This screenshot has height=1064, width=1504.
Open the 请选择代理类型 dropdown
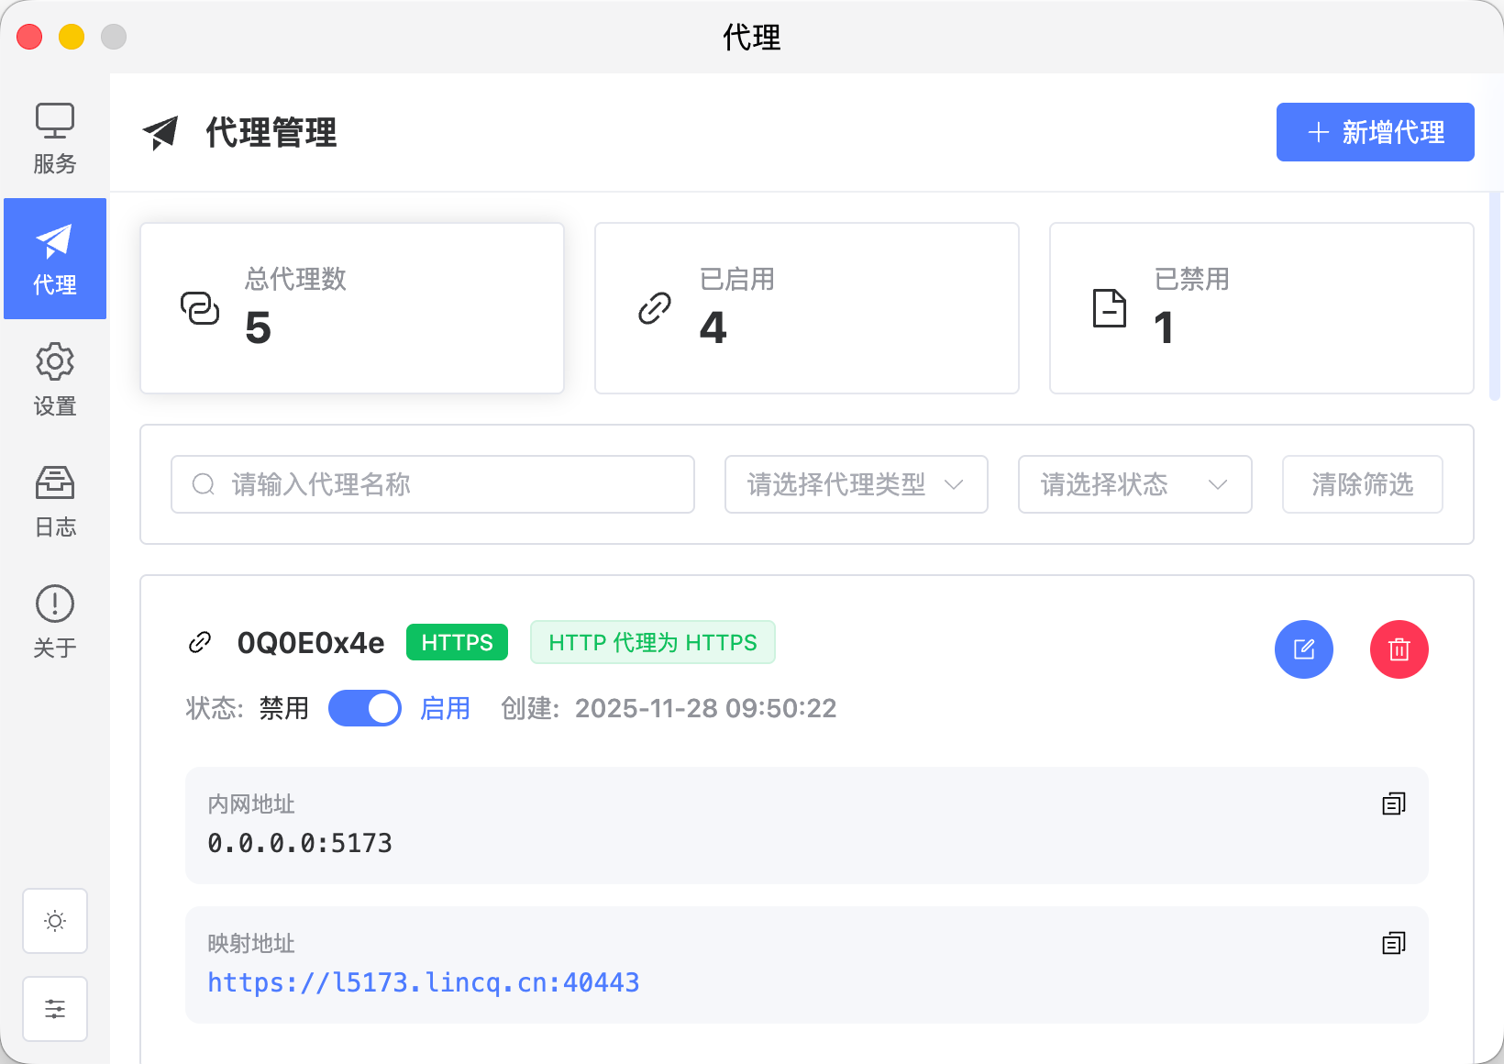pos(855,484)
